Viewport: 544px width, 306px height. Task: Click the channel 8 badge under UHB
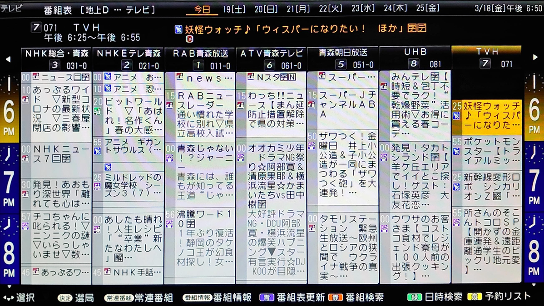point(413,64)
